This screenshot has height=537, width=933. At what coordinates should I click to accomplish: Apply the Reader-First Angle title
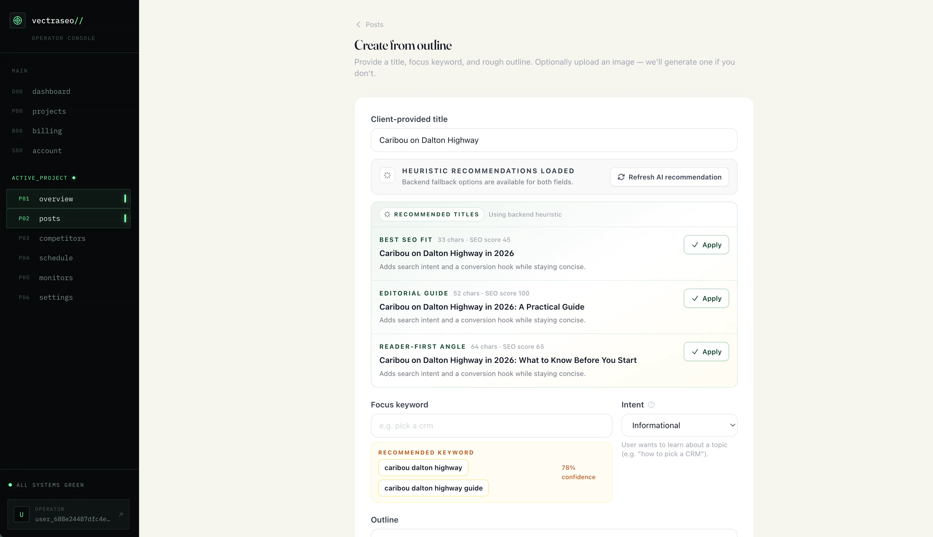(706, 352)
